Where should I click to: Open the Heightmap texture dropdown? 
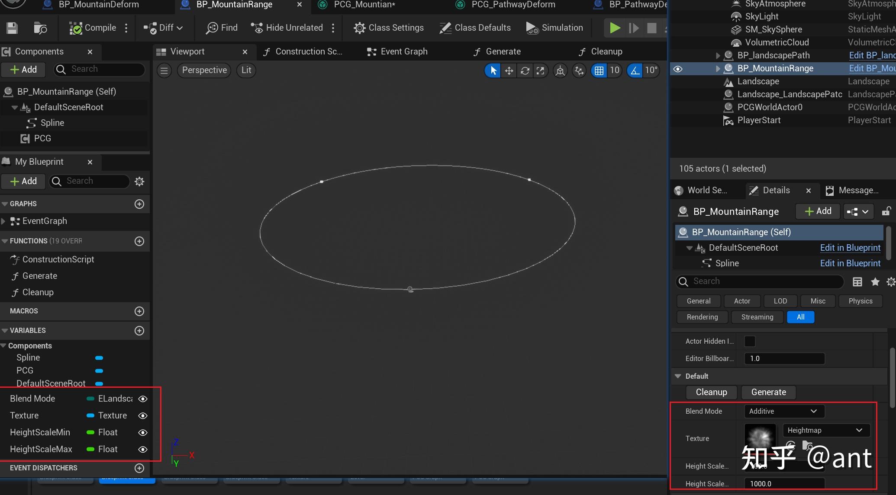(826, 430)
